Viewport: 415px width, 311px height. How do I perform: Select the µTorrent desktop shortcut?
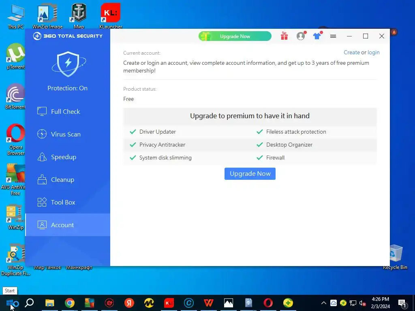click(16, 56)
